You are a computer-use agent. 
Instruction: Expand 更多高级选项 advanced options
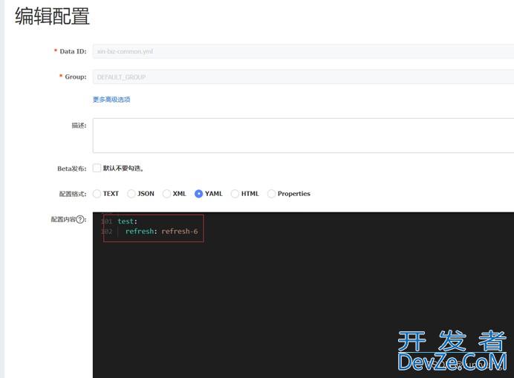point(111,100)
